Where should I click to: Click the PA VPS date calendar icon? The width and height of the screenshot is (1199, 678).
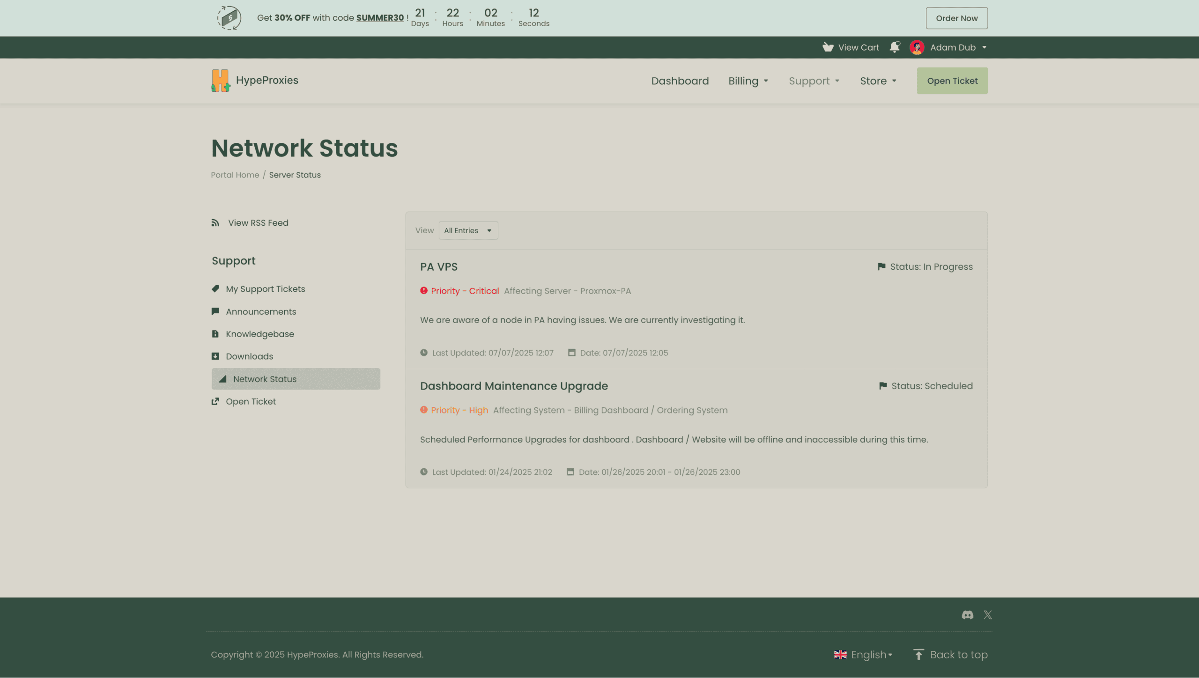tap(572, 353)
